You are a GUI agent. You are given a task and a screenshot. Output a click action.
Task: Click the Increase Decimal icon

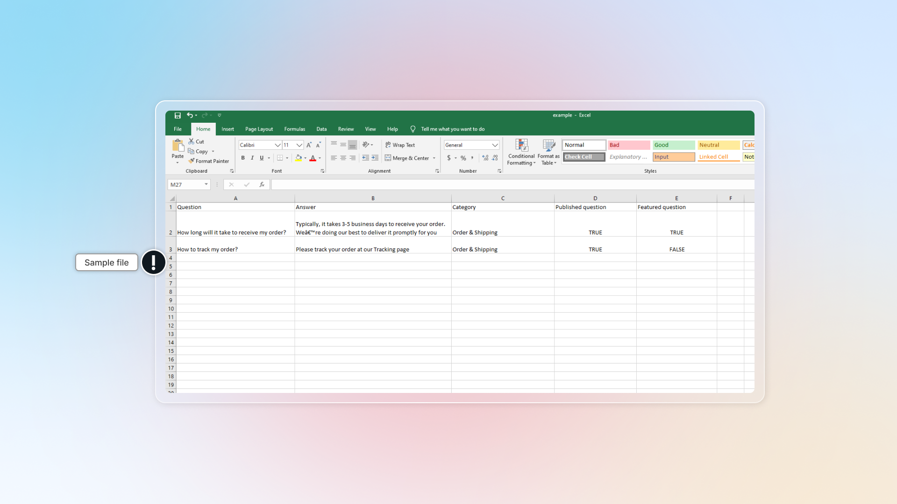(485, 158)
